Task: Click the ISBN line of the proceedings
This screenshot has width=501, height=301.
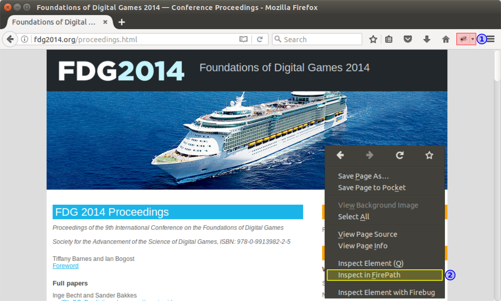Action: click(172, 242)
